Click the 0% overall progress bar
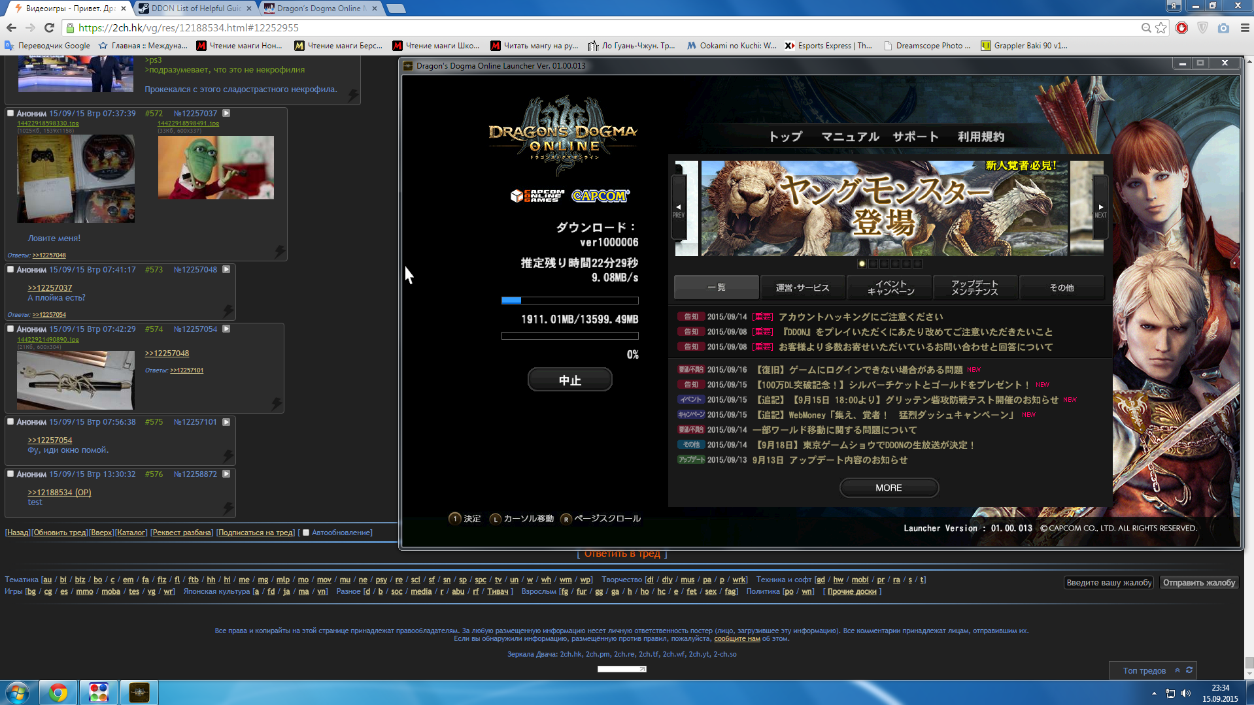Image resolution: width=1254 pixels, height=705 pixels. point(570,336)
